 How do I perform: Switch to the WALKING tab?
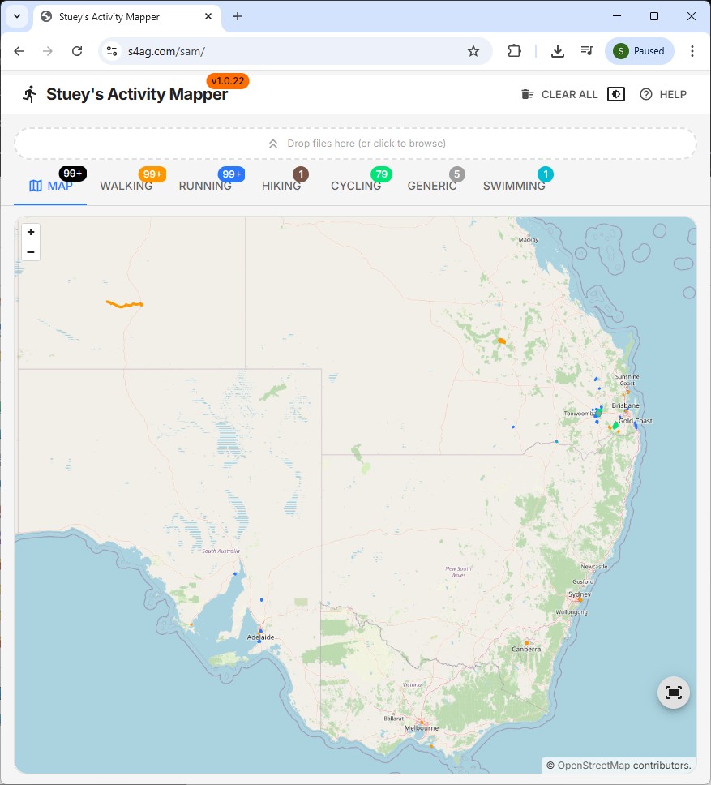pos(126,186)
